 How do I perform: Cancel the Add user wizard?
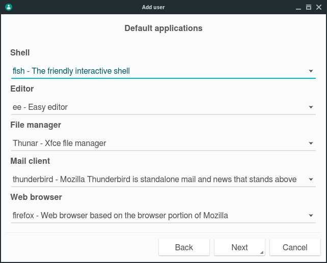tap(295, 247)
